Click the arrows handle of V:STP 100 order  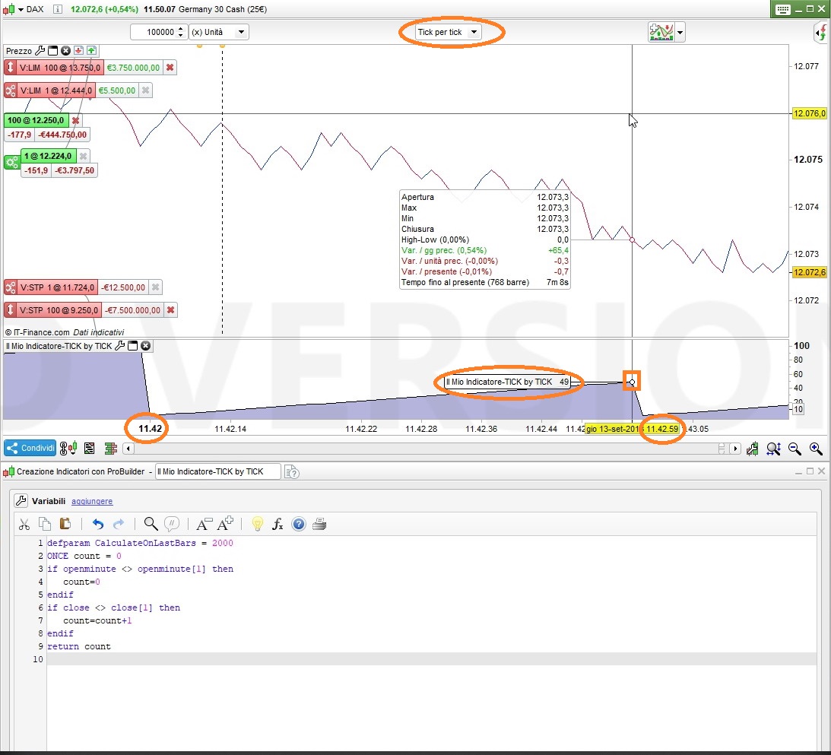click(10, 309)
